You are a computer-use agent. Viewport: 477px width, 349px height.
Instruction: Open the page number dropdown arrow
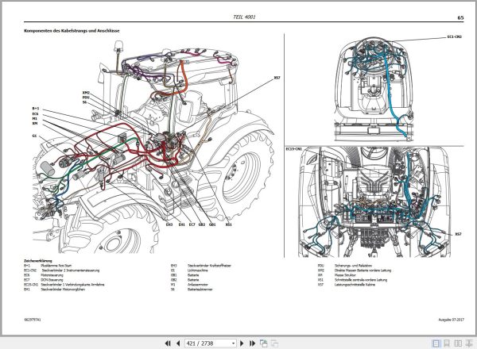click(x=233, y=343)
